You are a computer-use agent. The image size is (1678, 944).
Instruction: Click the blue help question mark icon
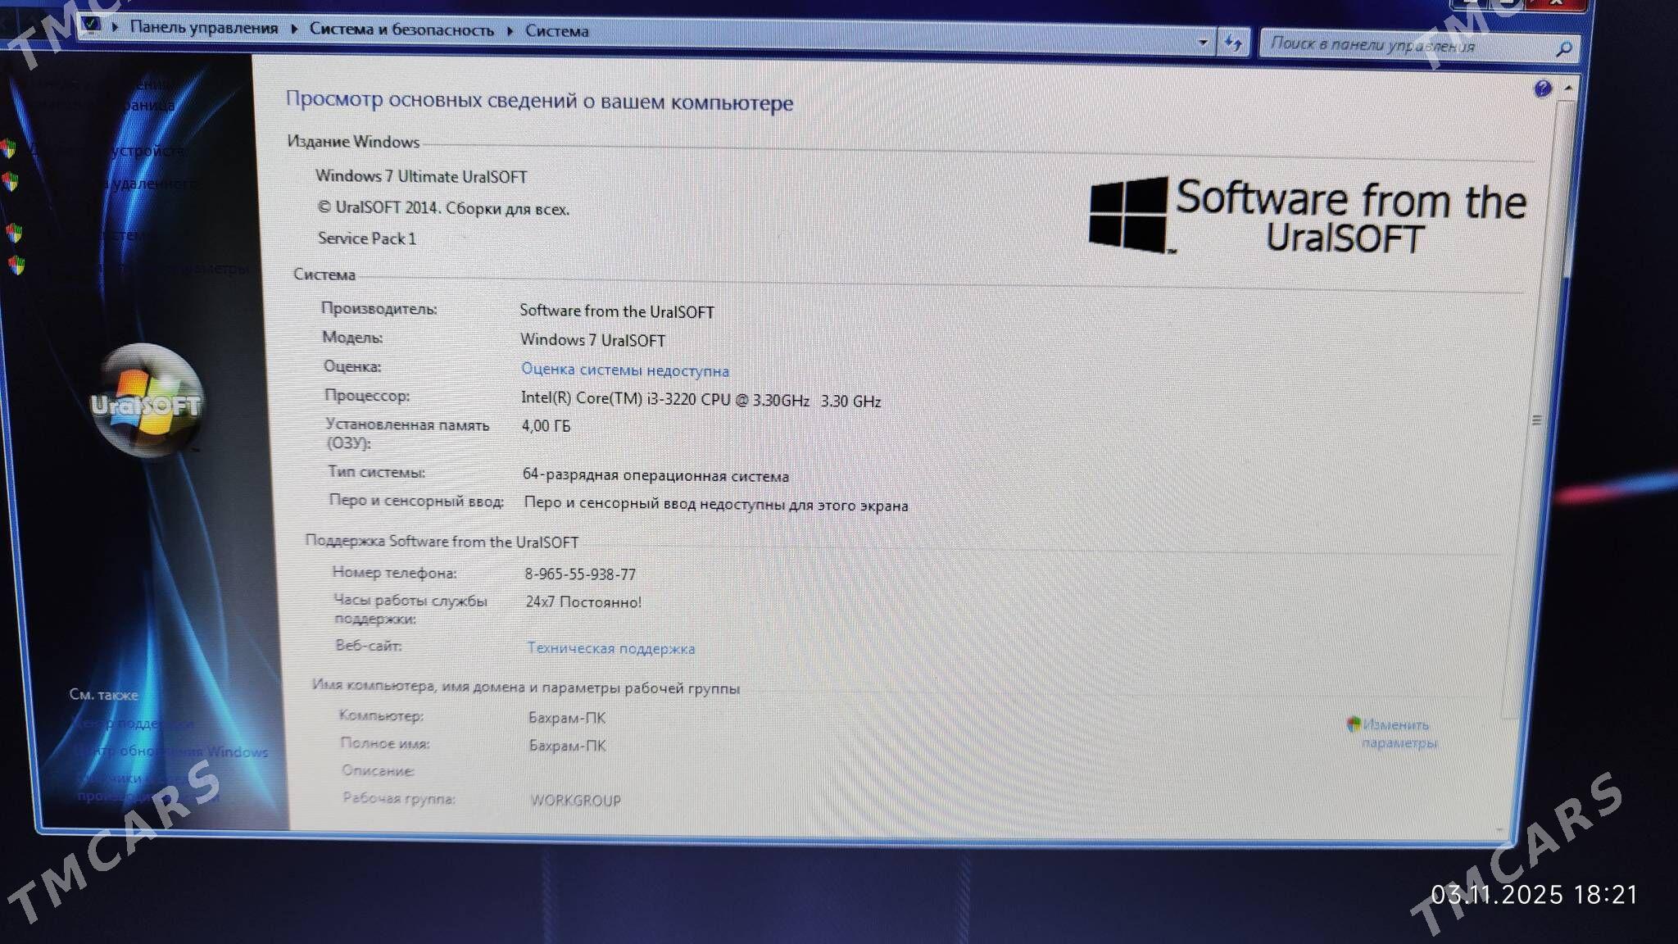click(1542, 88)
